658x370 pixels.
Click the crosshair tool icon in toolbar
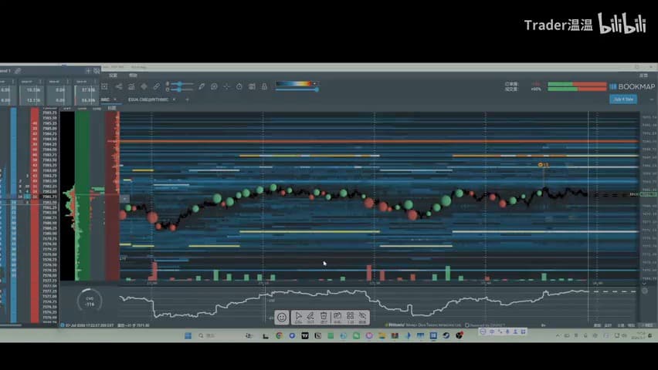click(226, 86)
